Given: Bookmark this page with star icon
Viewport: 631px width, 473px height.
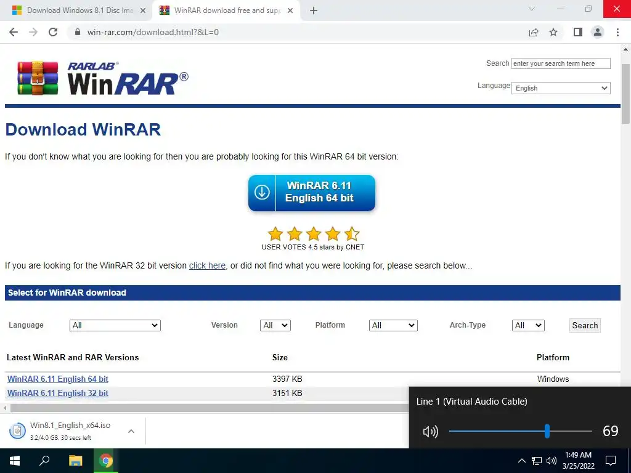Looking at the screenshot, I should (553, 32).
